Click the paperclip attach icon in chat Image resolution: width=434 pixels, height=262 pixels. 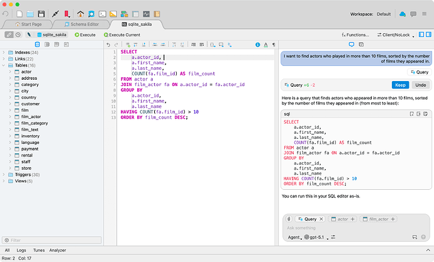(289, 219)
